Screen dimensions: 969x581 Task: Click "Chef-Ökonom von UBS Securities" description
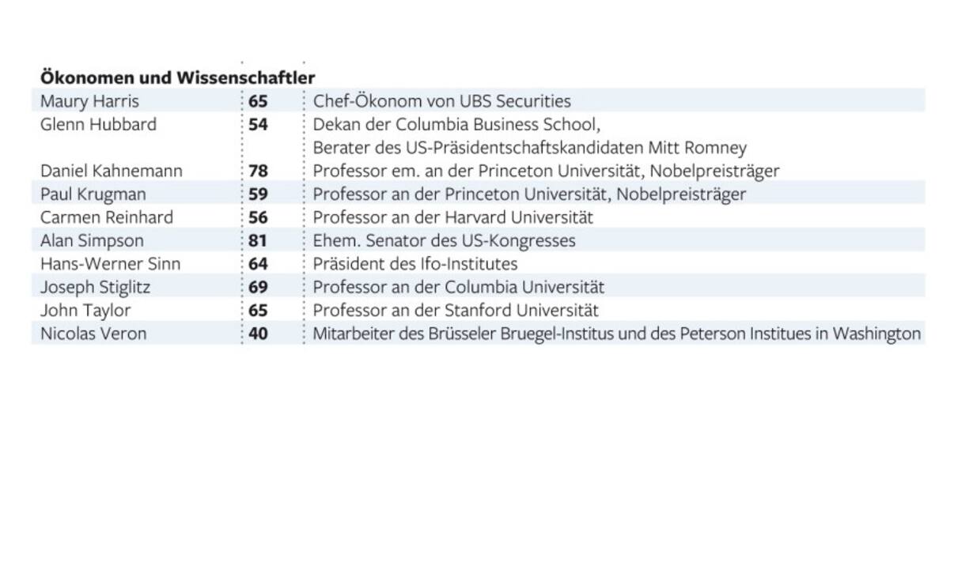pyautogui.click(x=441, y=101)
